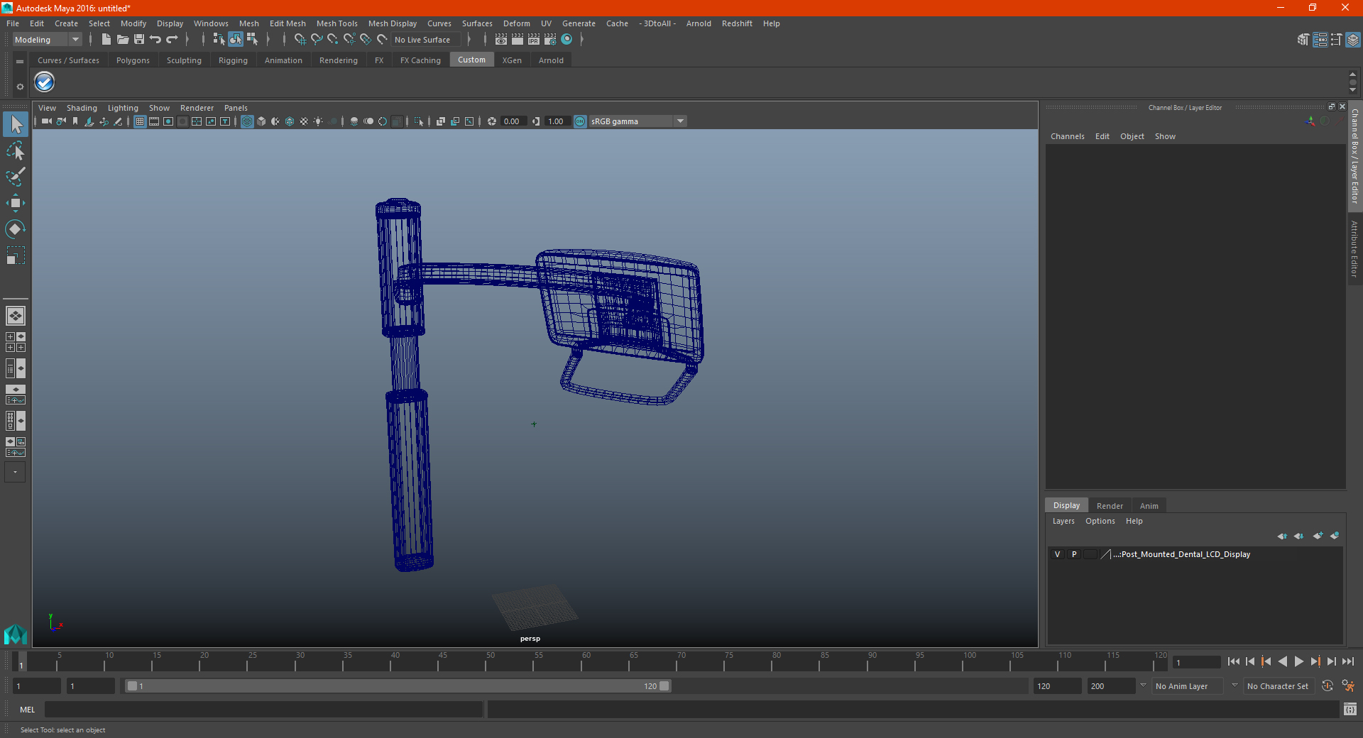Open the Script Editor icon

pyautogui.click(x=1350, y=709)
